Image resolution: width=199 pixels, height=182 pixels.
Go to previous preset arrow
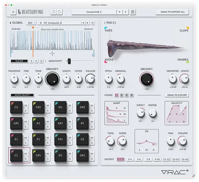point(119,12)
